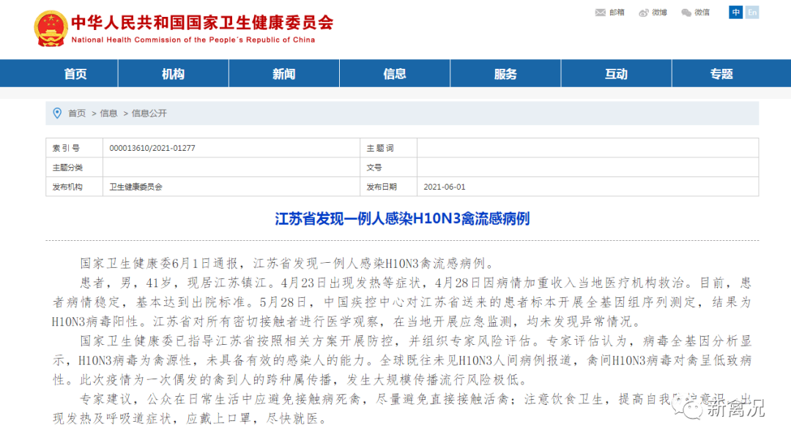Screen dimensions: 791x443
Task: Expand the 机构 navigation menu
Action: [173, 73]
